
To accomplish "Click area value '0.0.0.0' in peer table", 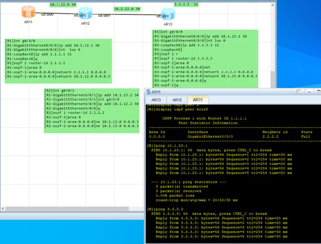I will pos(157,137).
